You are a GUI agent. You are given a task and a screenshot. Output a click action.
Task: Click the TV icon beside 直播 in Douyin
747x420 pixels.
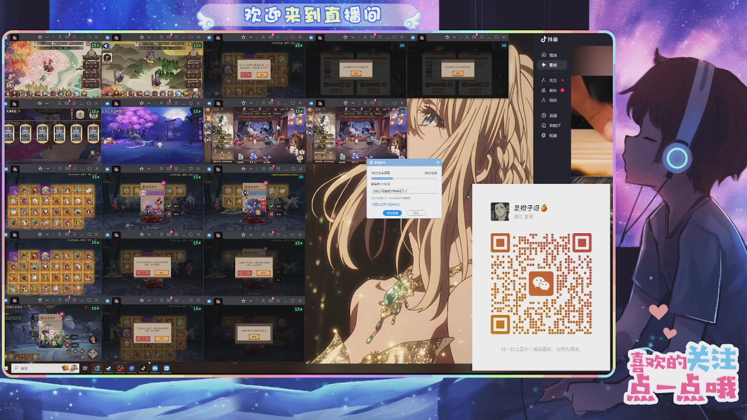pyautogui.click(x=544, y=116)
